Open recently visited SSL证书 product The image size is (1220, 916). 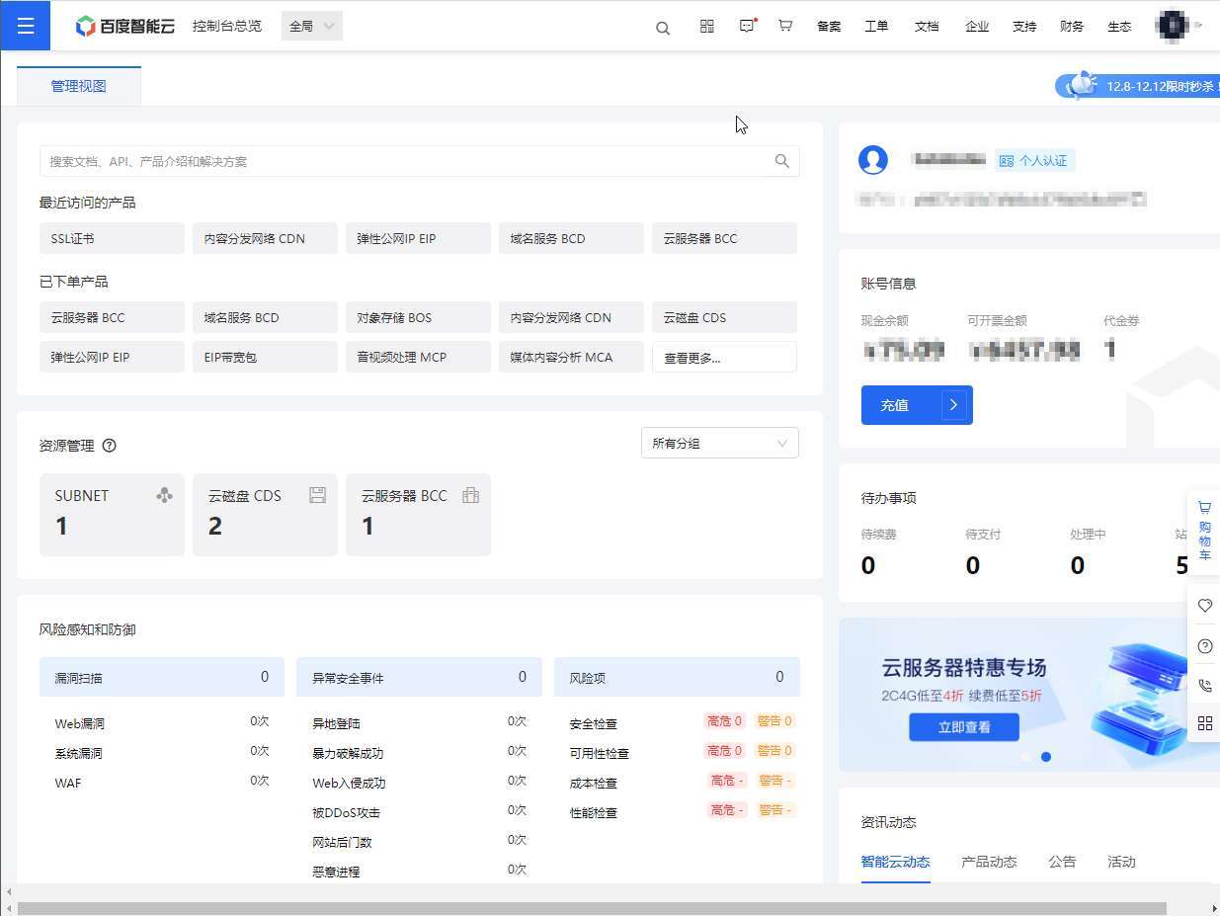(112, 238)
